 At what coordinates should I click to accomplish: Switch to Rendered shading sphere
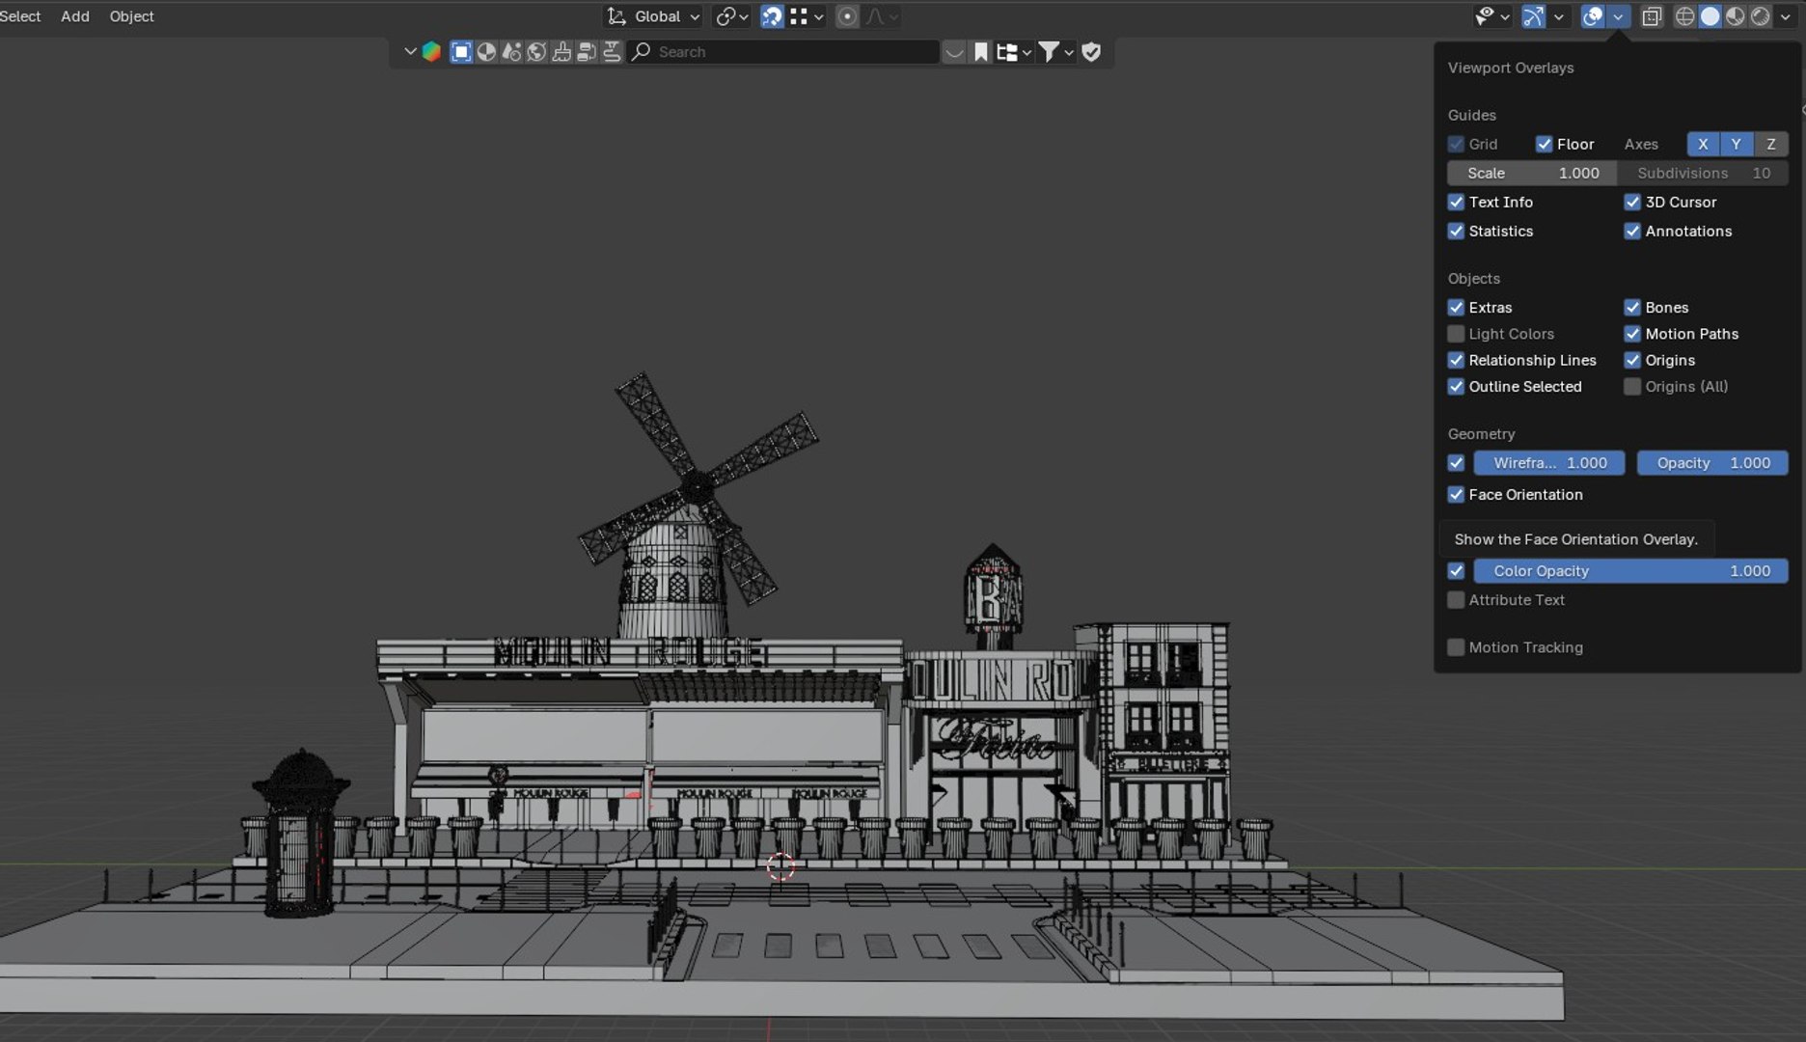[1760, 16]
